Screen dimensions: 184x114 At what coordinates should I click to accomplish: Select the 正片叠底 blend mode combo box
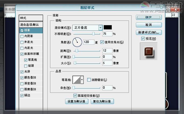pos(87,28)
